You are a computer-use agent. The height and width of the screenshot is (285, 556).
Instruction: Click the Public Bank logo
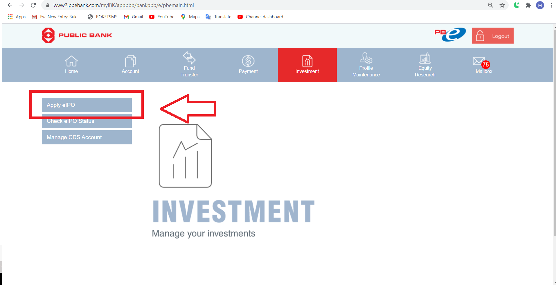pyautogui.click(x=77, y=35)
